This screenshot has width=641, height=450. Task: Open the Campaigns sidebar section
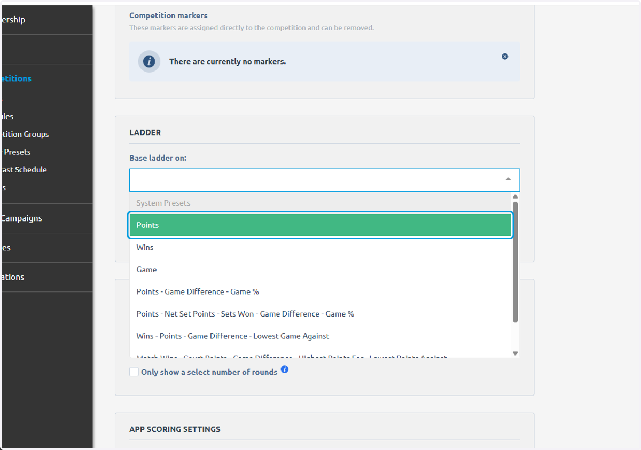tap(21, 218)
